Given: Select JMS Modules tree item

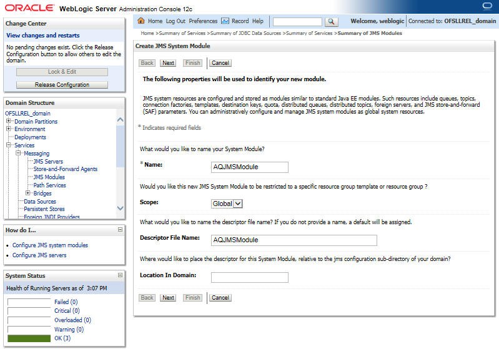Looking at the screenshot, I should point(49,177).
